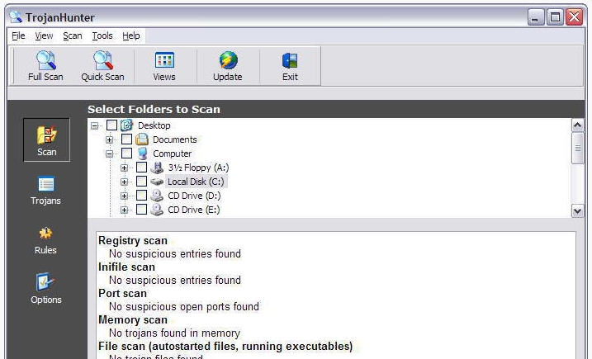Check the 3½ Floppy (A:) checkbox

141,168
